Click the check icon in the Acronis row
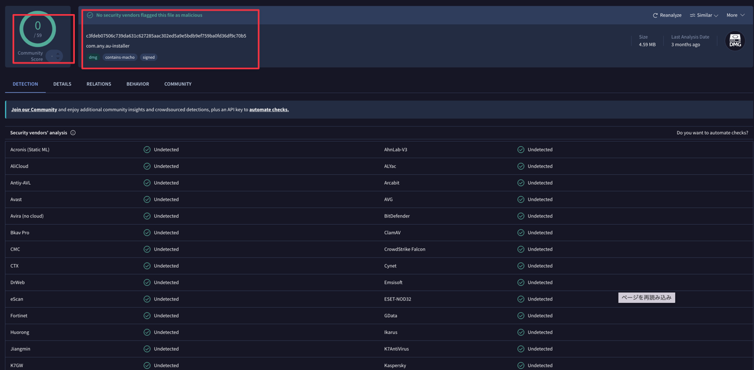Viewport: 754px width, 370px height. click(147, 149)
